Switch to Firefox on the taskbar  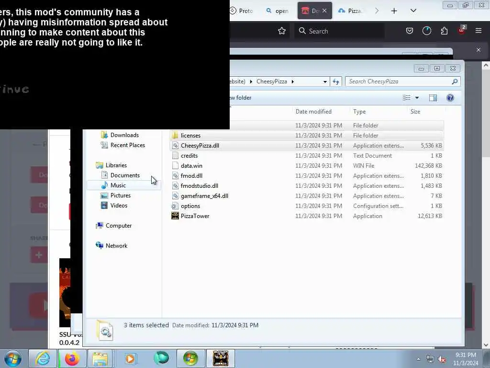[x=72, y=358]
